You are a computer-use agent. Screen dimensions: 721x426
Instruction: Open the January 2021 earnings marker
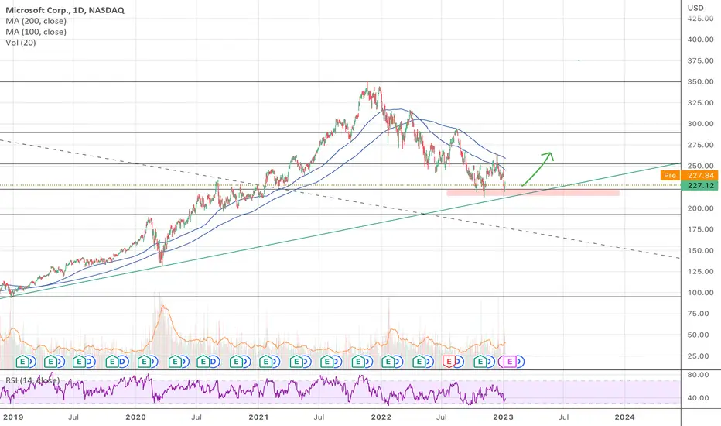(265, 362)
